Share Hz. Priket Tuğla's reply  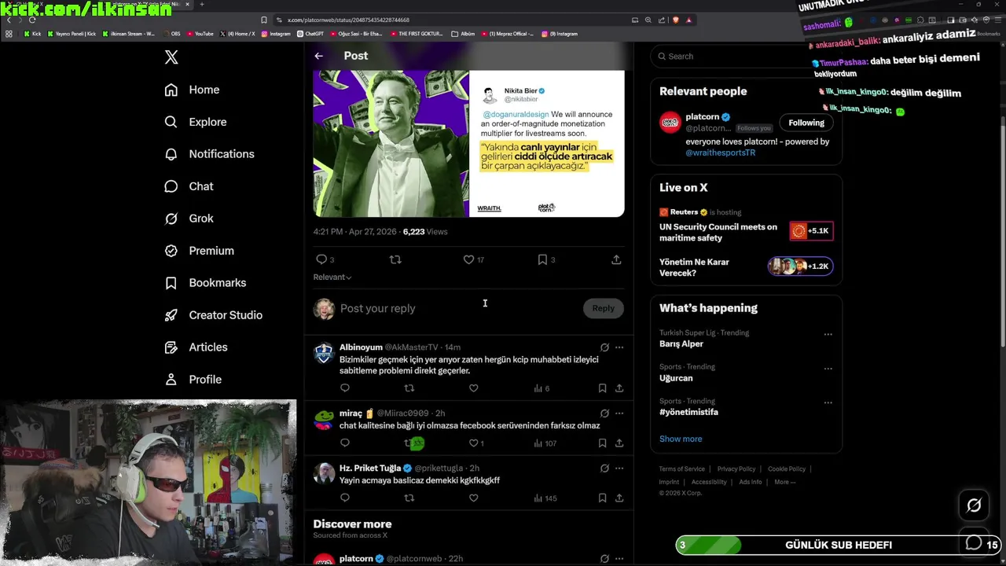click(619, 498)
